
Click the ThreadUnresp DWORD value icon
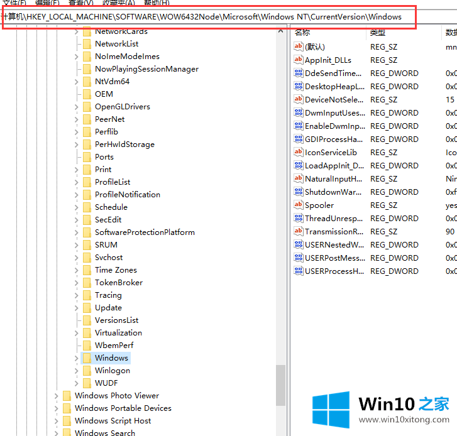click(299, 218)
